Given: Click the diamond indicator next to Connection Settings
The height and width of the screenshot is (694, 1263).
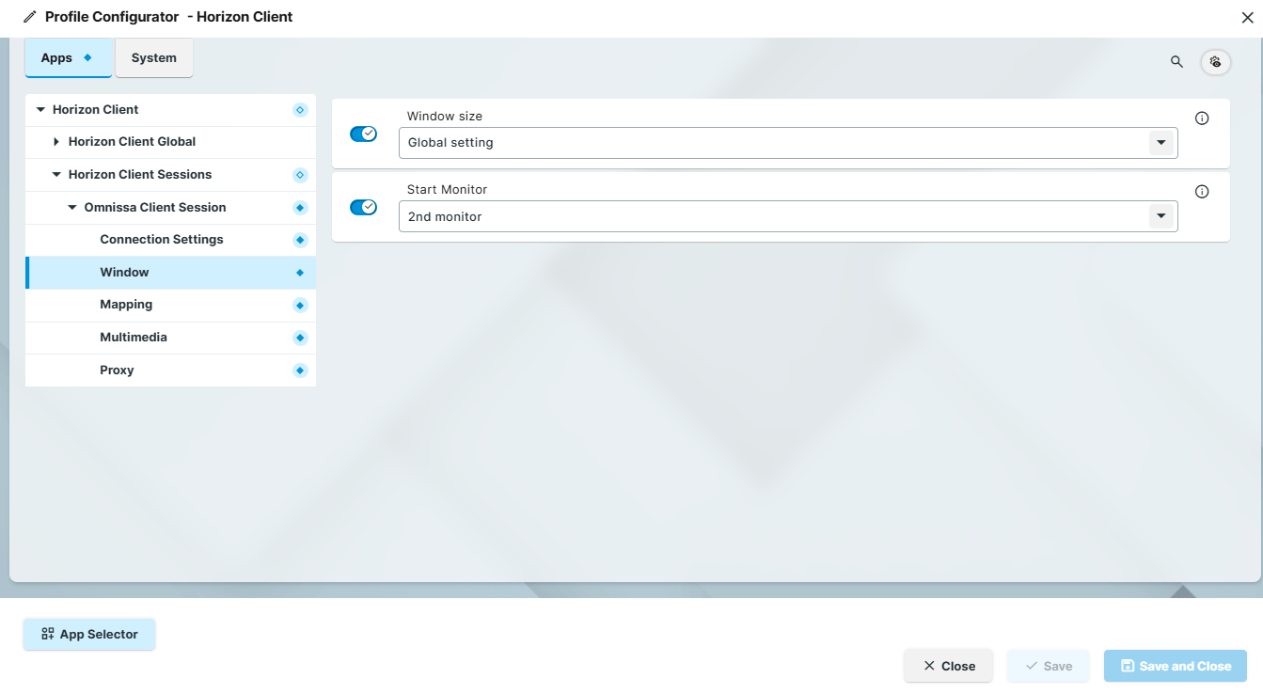Looking at the screenshot, I should (x=299, y=239).
